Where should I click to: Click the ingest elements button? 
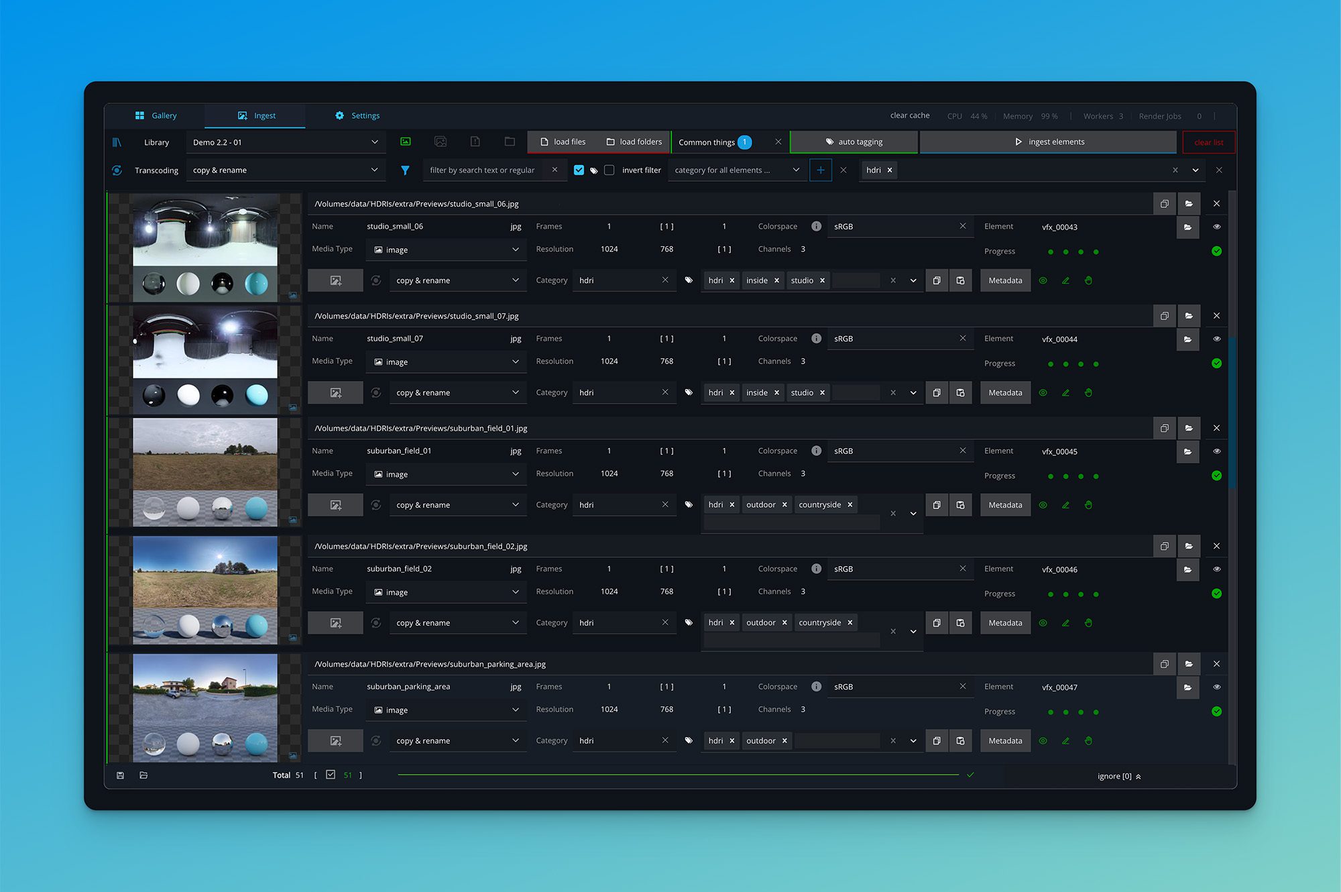(1048, 142)
